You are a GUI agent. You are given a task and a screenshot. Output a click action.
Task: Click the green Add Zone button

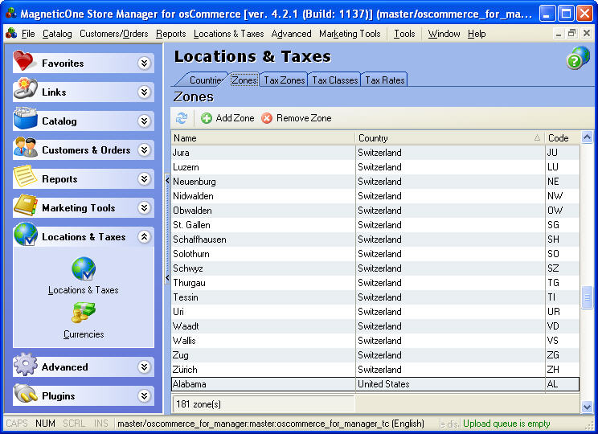coord(227,118)
